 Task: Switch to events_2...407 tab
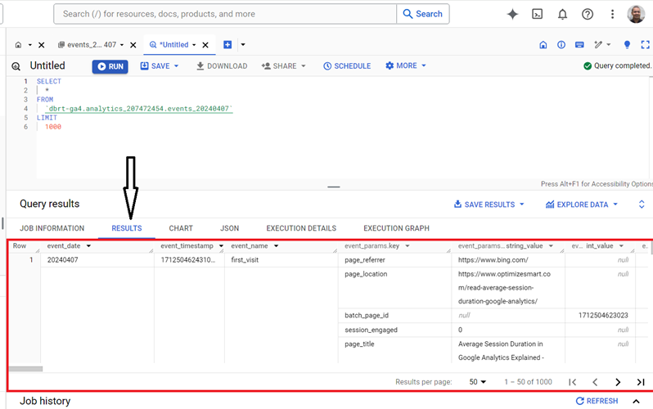(x=88, y=44)
